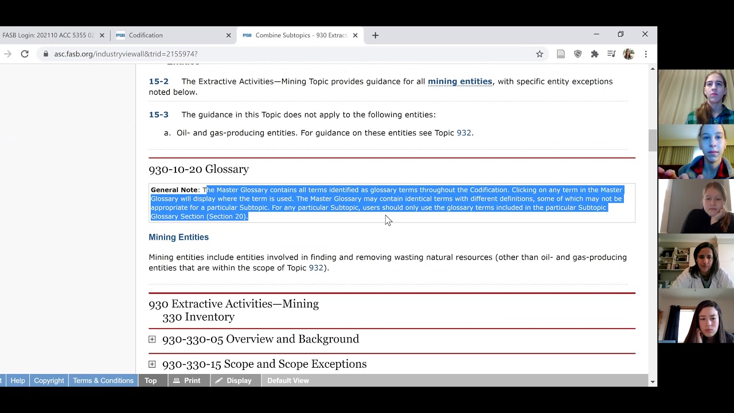Switch to the FASB Login tab
The height and width of the screenshot is (413, 734).
tap(49, 35)
